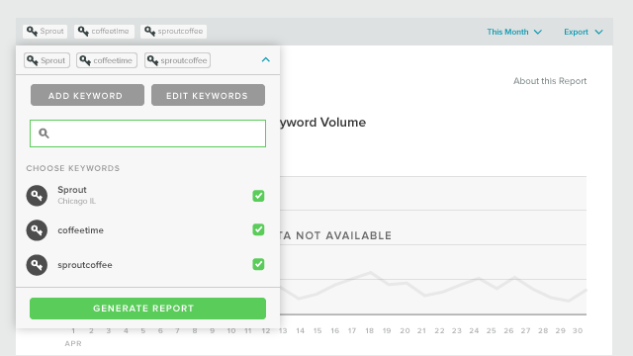
Task: Click the EDIT KEYWORDS button
Action: click(x=208, y=95)
